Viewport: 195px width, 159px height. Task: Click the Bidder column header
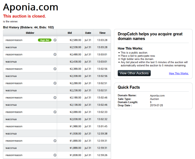point(30,33)
